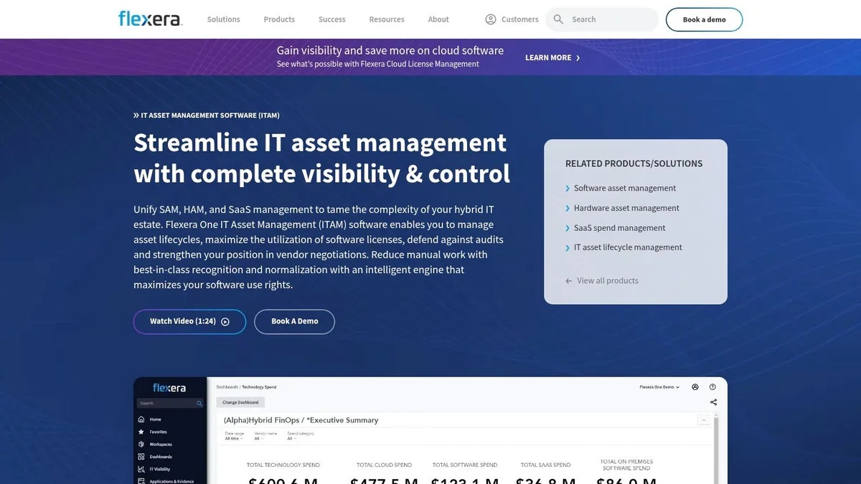Click the IT ASSET MANAGEMENT SOFTWARE (ITAM) label
This screenshot has width=861, height=484.
pyautogui.click(x=210, y=115)
